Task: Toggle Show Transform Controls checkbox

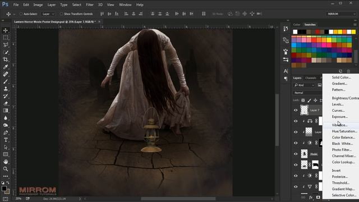Action: pos(61,14)
